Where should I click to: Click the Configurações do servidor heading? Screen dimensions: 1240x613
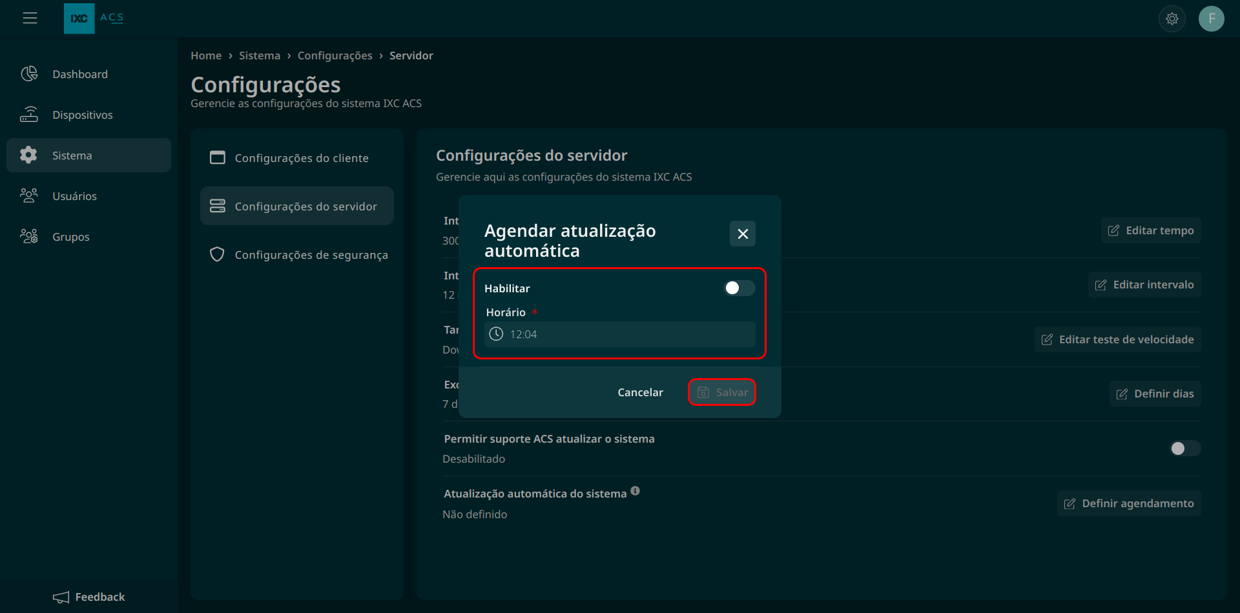click(x=532, y=156)
